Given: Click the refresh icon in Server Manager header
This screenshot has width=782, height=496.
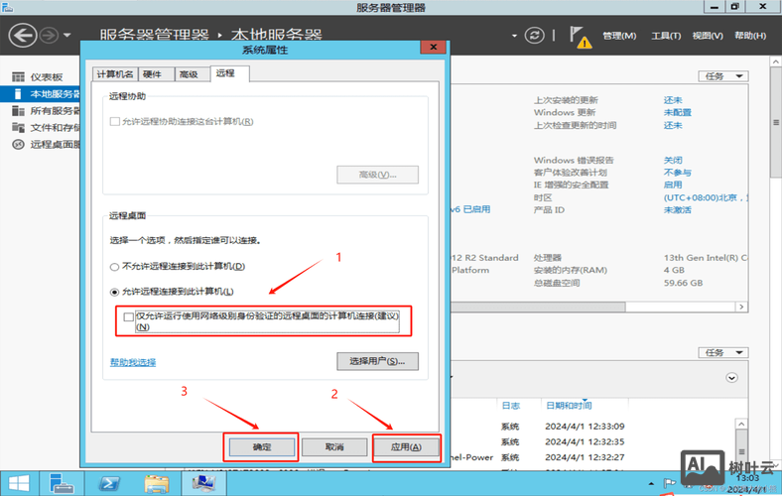Looking at the screenshot, I should [x=534, y=36].
